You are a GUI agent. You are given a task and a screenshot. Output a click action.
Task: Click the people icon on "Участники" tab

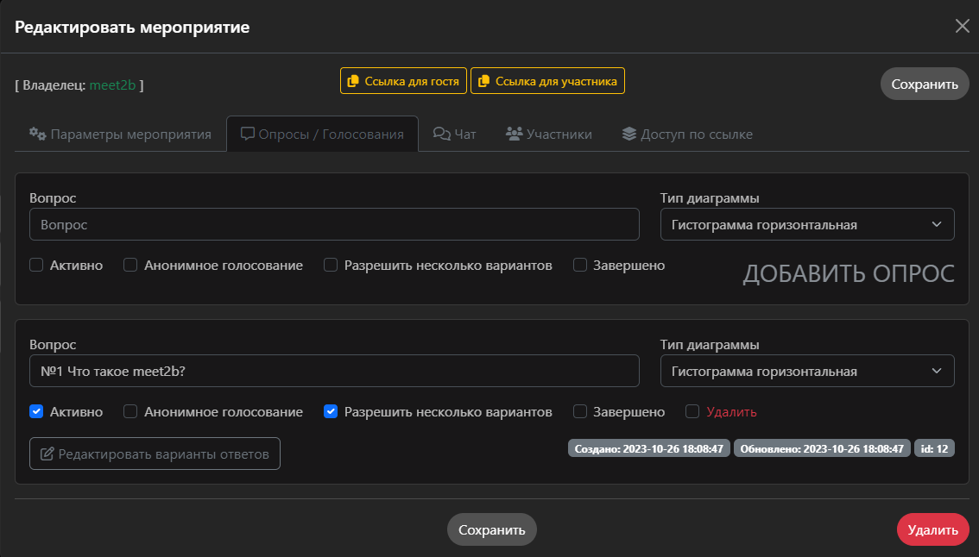coord(513,134)
